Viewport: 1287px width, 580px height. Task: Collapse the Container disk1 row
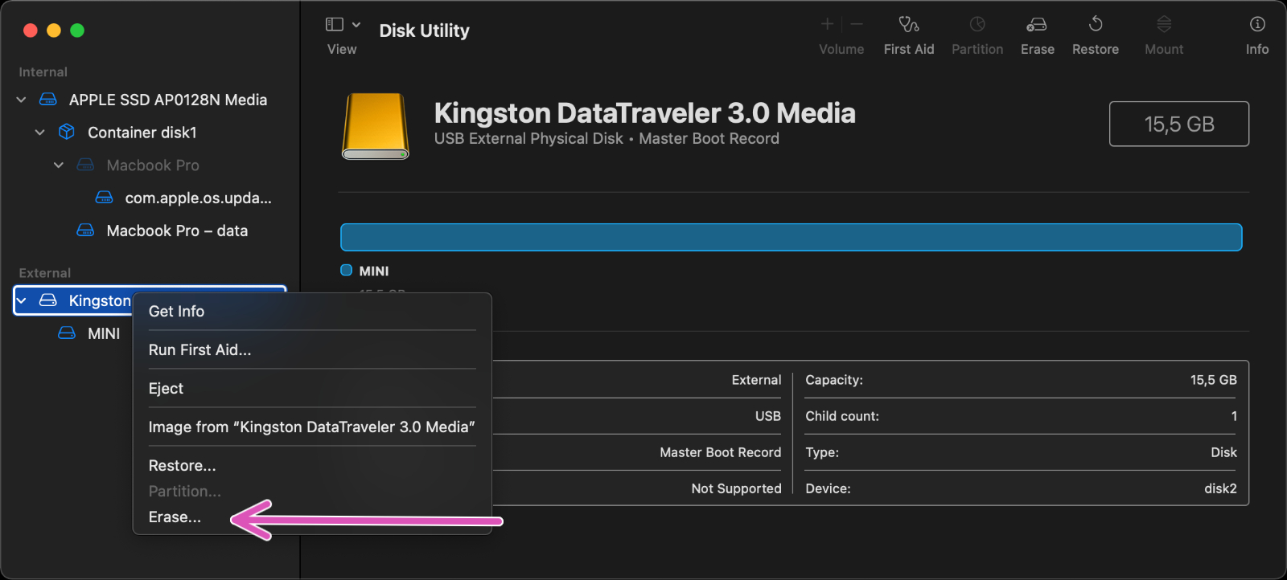pos(39,133)
